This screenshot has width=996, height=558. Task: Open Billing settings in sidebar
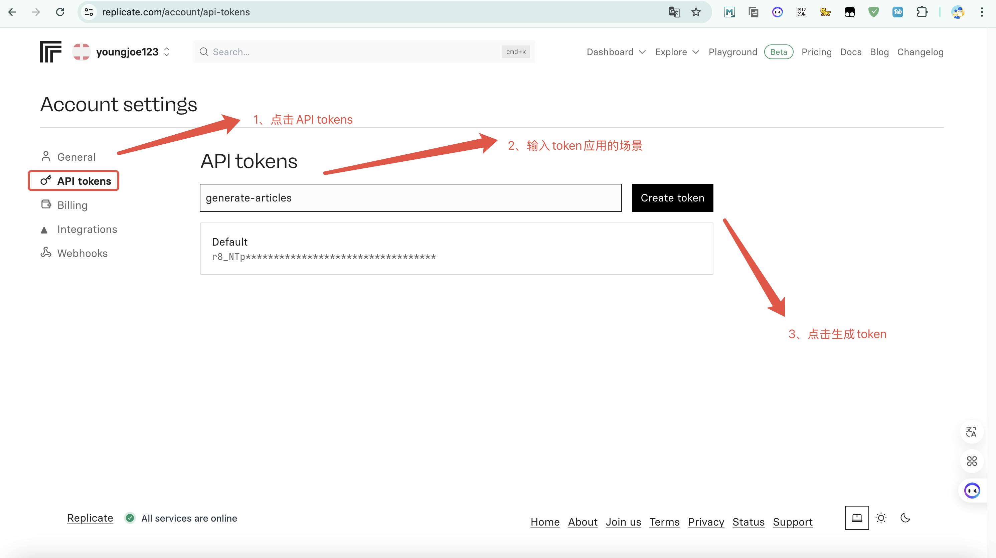pyautogui.click(x=72, y=205)
